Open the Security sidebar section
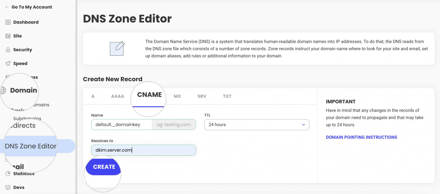This screenshot has height=194, width=440. (23, 50)
